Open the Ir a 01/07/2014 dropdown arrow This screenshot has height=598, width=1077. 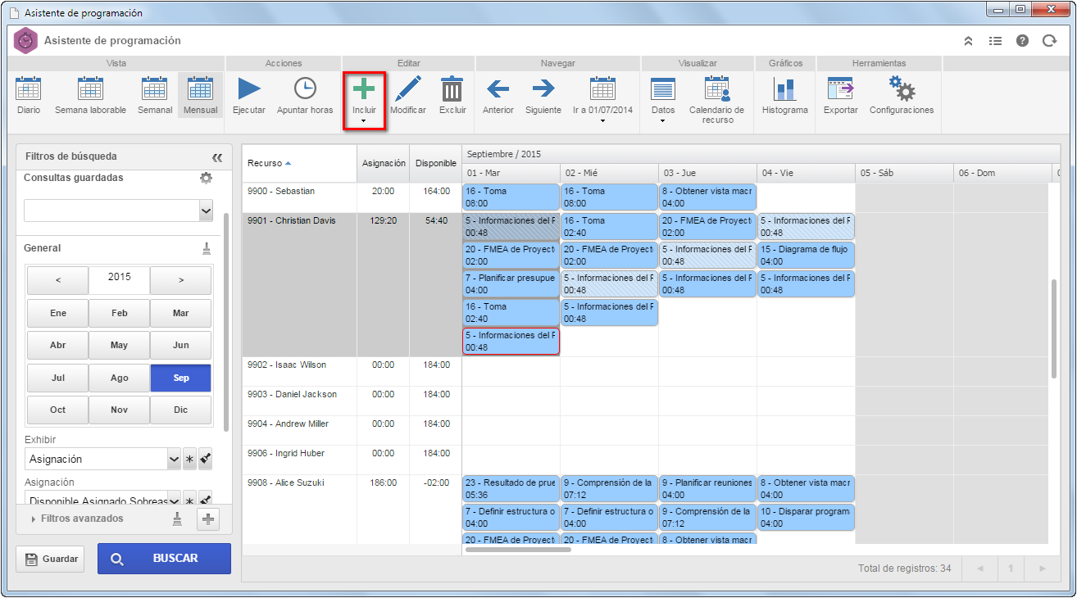(602, 120)
